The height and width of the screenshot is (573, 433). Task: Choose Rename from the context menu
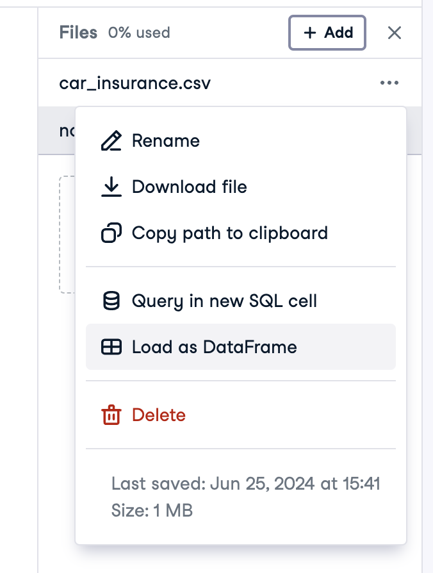pos(165,141)
